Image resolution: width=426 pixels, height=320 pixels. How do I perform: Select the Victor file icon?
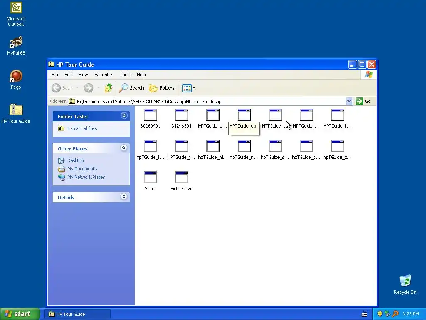pyautogui.click(x=150, y=177)
